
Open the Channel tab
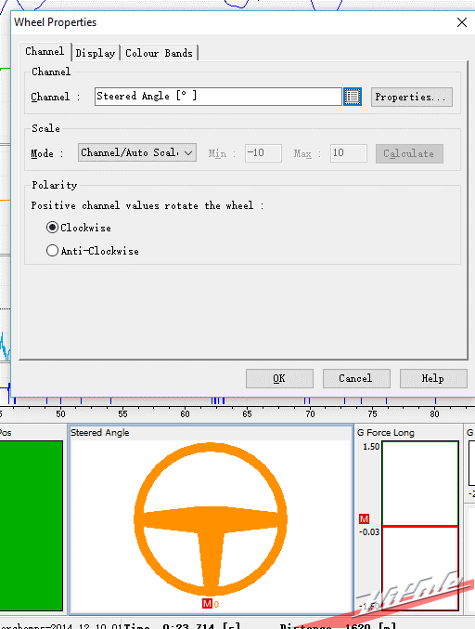coord(45,51)
